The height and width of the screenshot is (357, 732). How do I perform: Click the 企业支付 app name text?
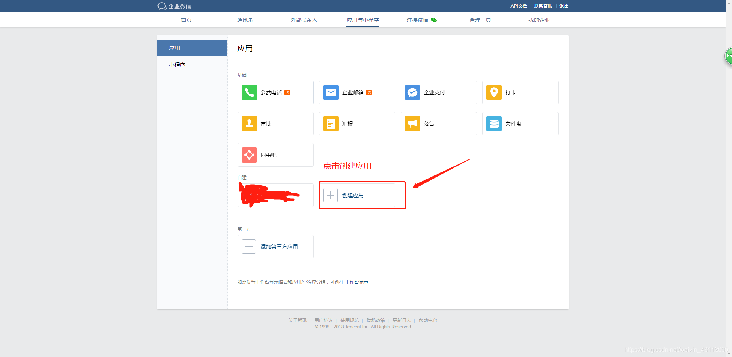tap(434, 92)
